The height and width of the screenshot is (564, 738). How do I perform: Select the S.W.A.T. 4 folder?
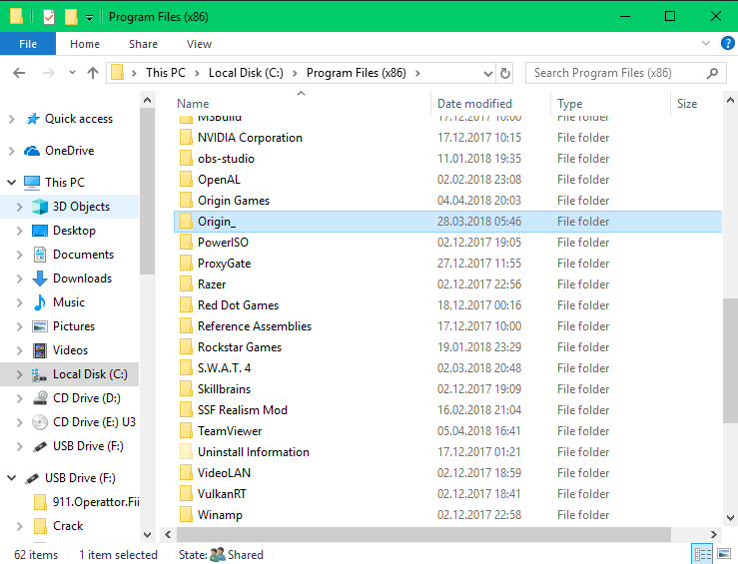click(224, 368)
